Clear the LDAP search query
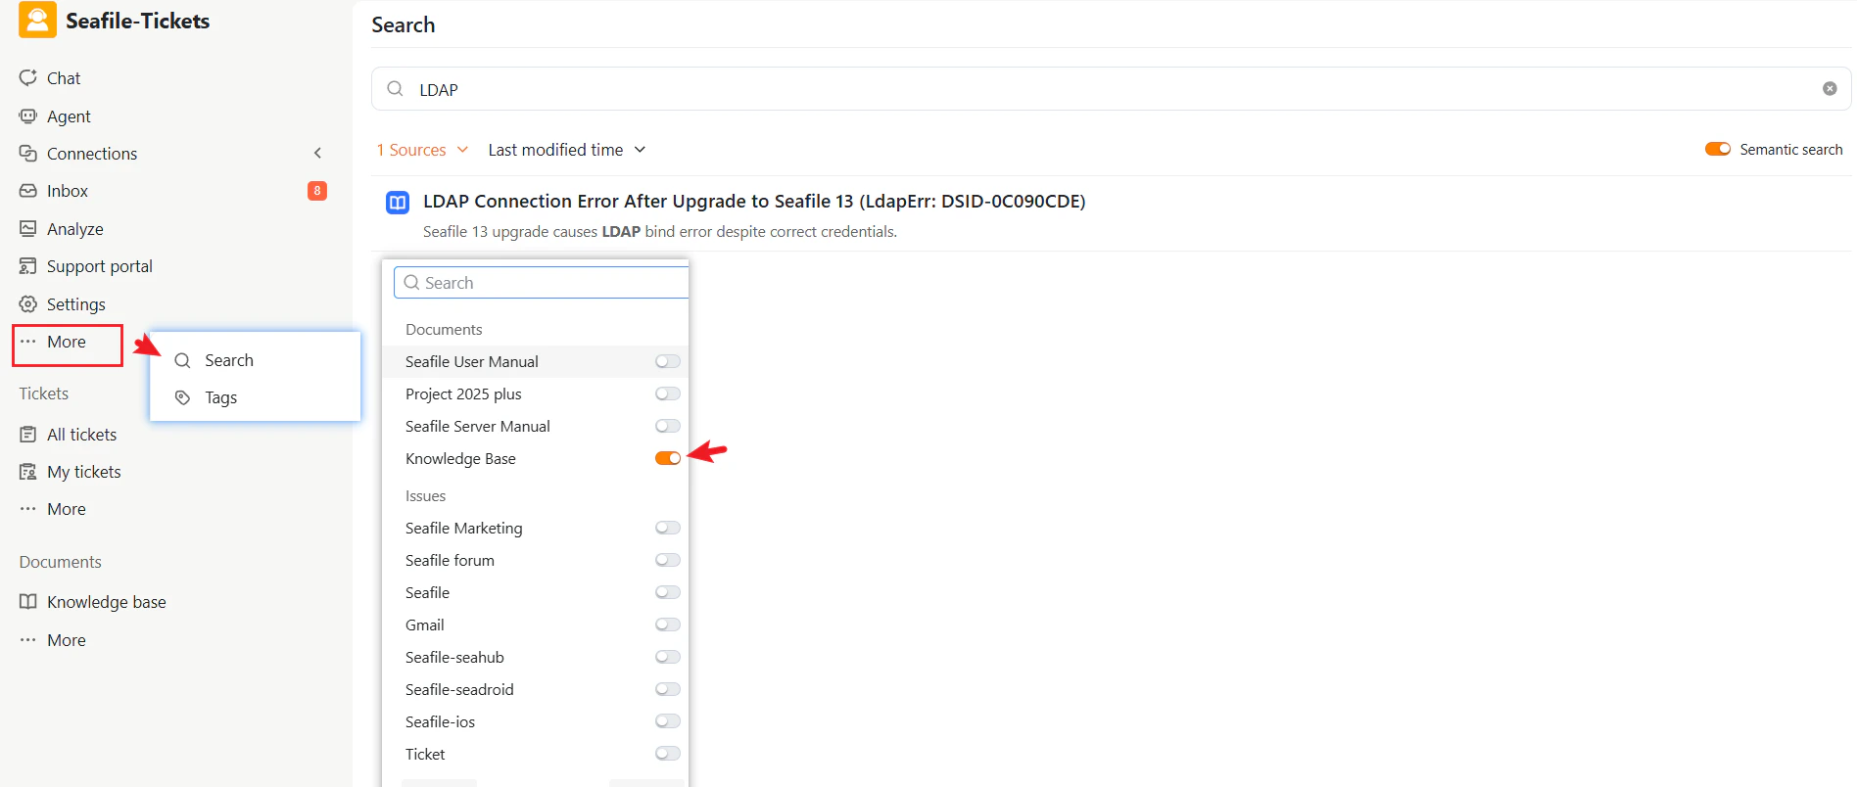 [x=1830, y=88]
